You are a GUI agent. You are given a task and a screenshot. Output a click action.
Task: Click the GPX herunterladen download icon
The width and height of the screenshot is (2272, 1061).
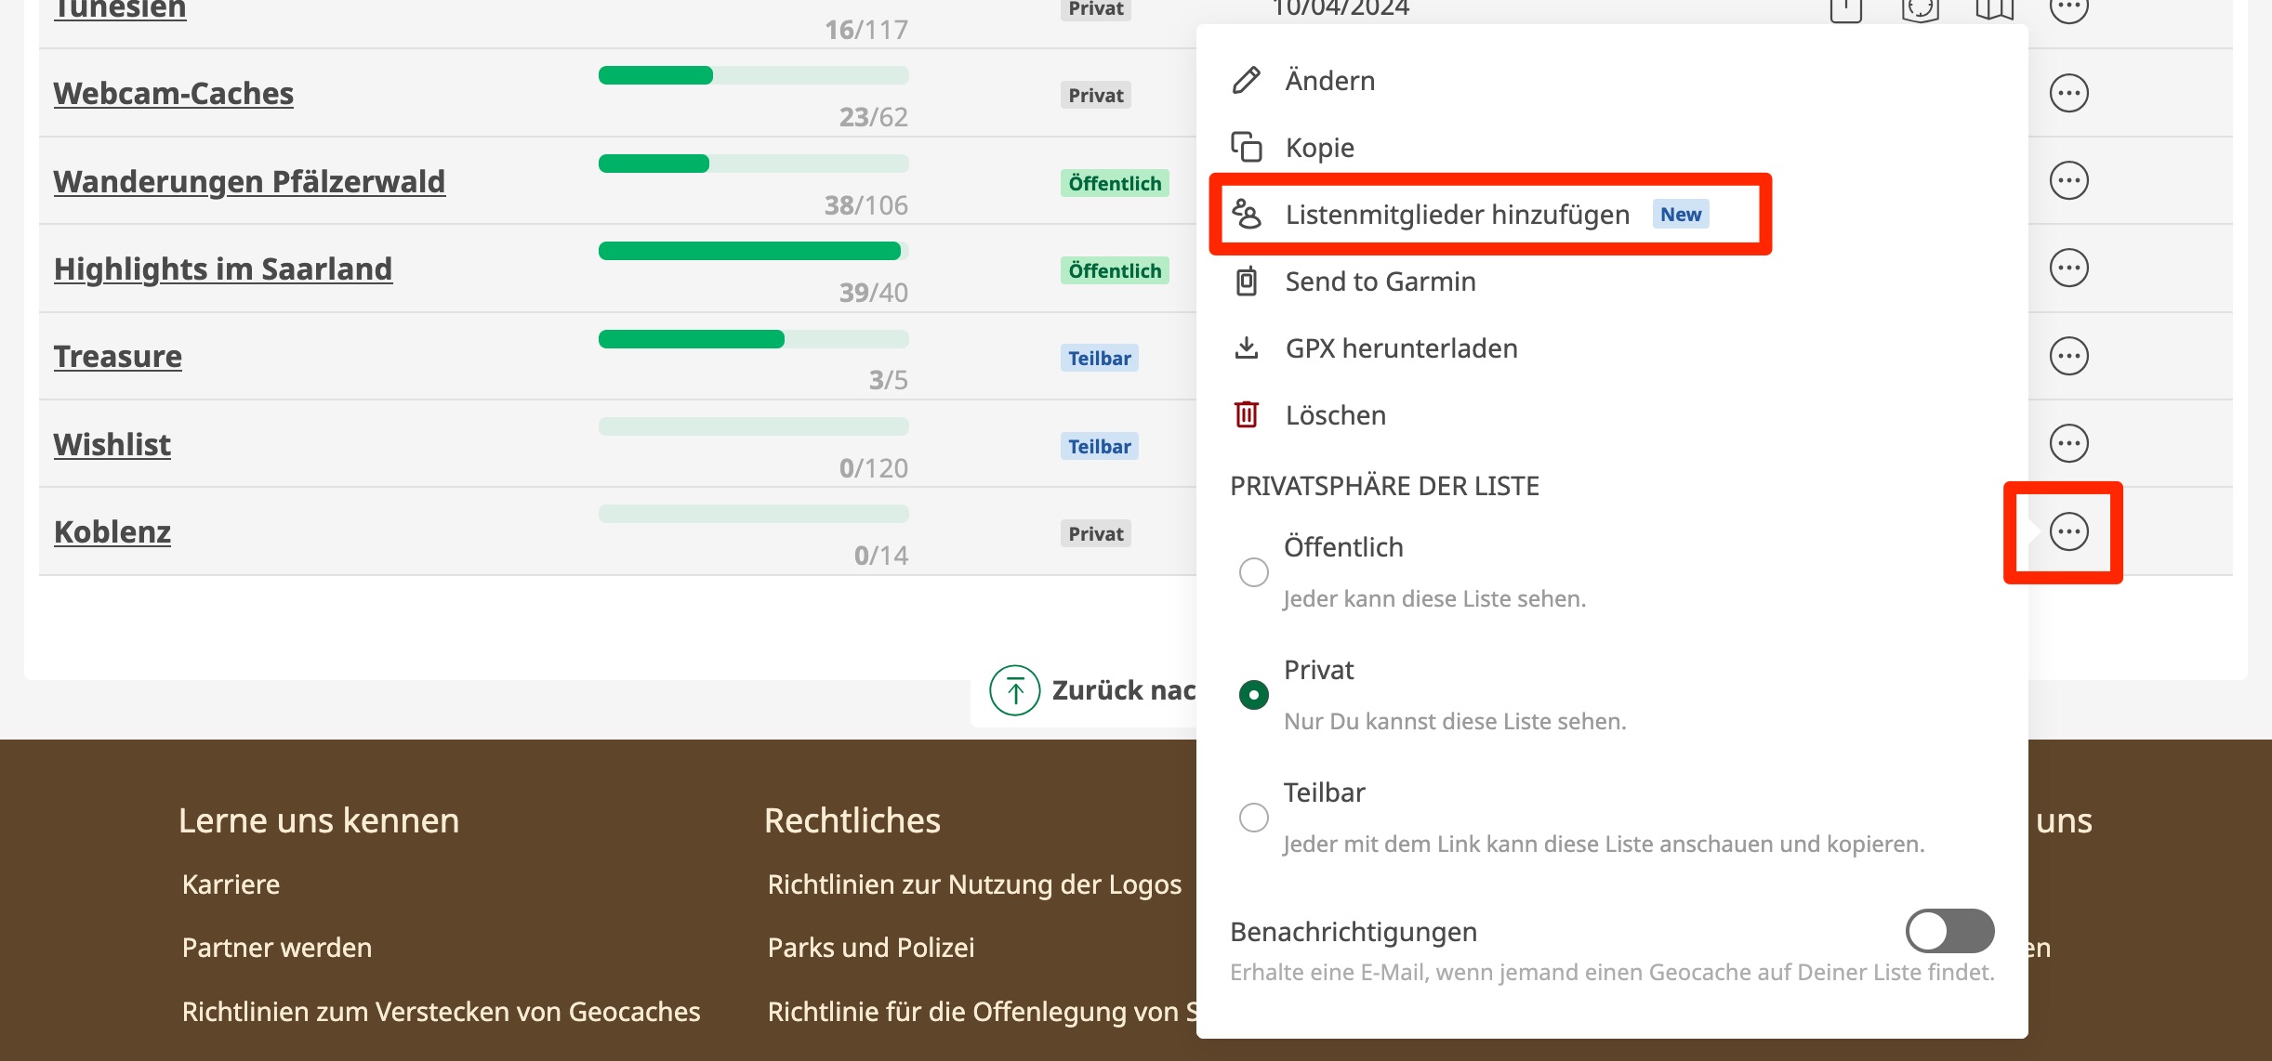click(x=1246, y=348)
